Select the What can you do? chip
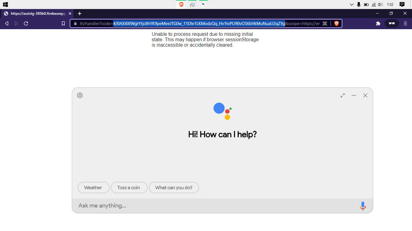Viewport: 412px width, 231px height. click(174, 187)
